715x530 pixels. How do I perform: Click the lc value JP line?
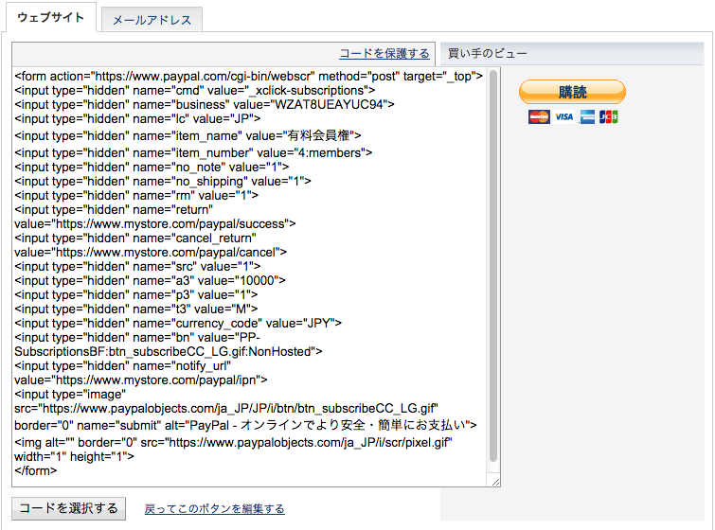[x=137, y=118]
